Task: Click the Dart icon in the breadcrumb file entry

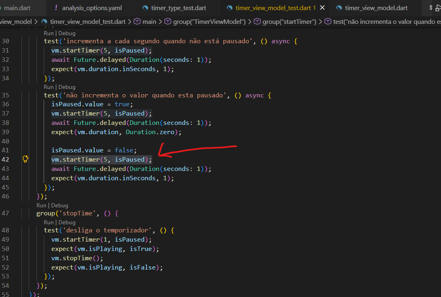Action: click(44, 22)
